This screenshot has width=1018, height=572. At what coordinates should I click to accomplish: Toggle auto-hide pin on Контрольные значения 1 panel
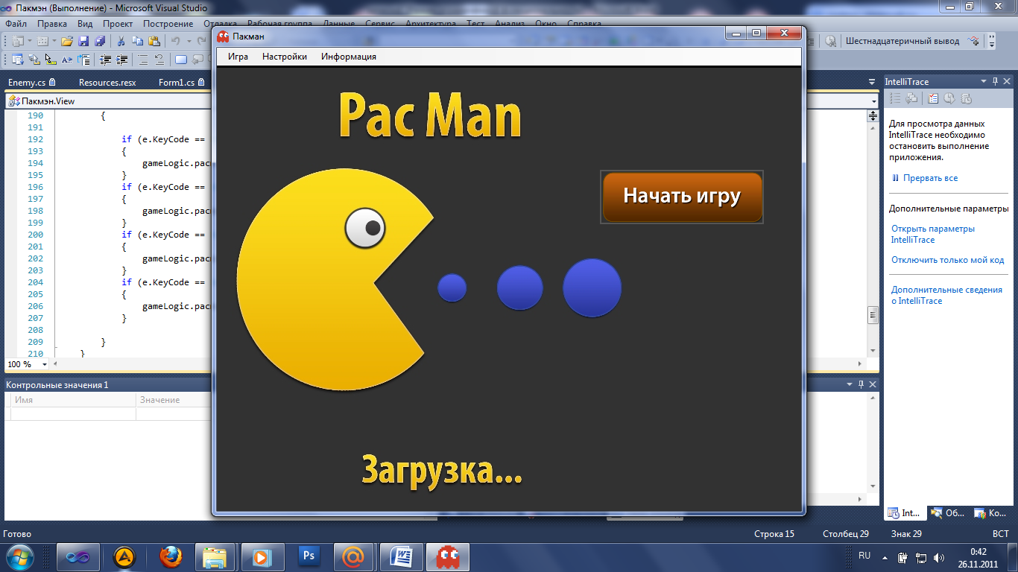click(x=861, y=384)
